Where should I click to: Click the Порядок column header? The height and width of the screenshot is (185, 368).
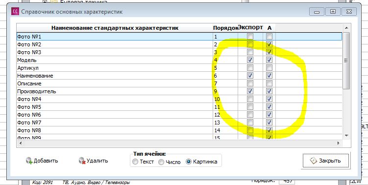225,28
